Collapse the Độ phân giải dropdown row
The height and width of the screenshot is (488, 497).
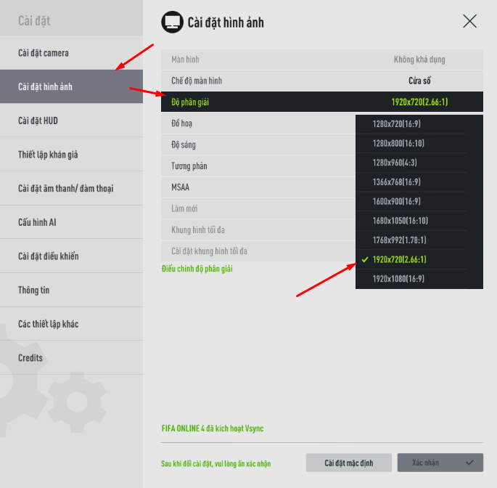322,102
